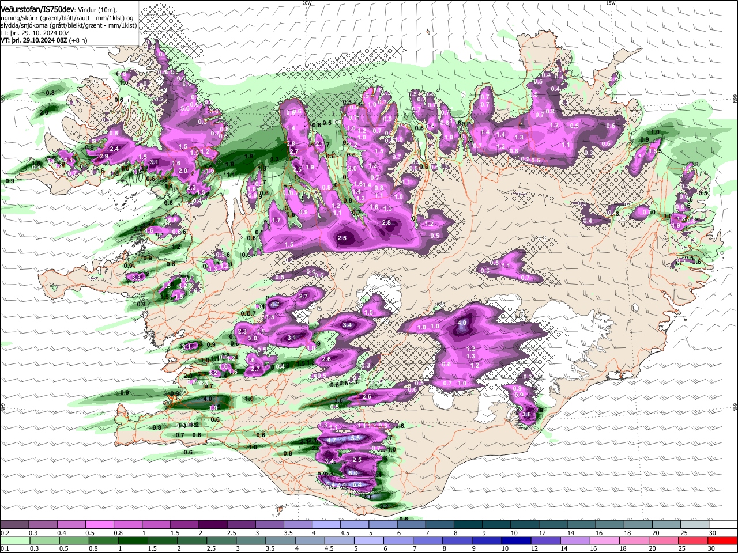This screenshot has width=738, height=553.
Task: Pick the bright pink swatch between 0.5 and 0.8
Action: coord(99,525)
